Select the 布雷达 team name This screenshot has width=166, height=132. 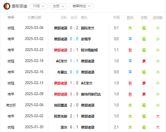(62, 72)
